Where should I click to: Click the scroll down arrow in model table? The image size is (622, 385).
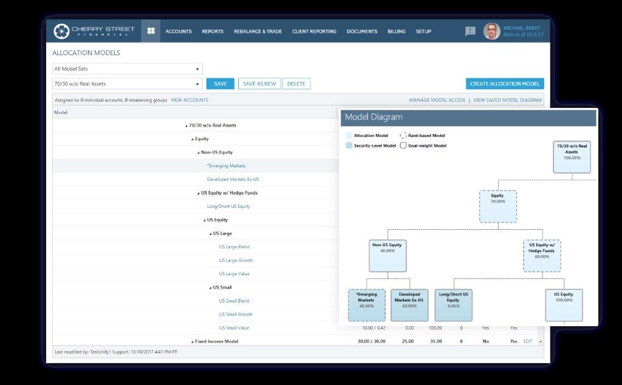(541, 341)
